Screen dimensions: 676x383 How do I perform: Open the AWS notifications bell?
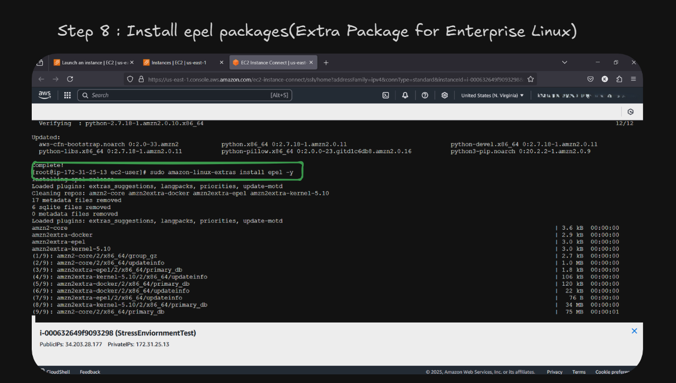405,96
